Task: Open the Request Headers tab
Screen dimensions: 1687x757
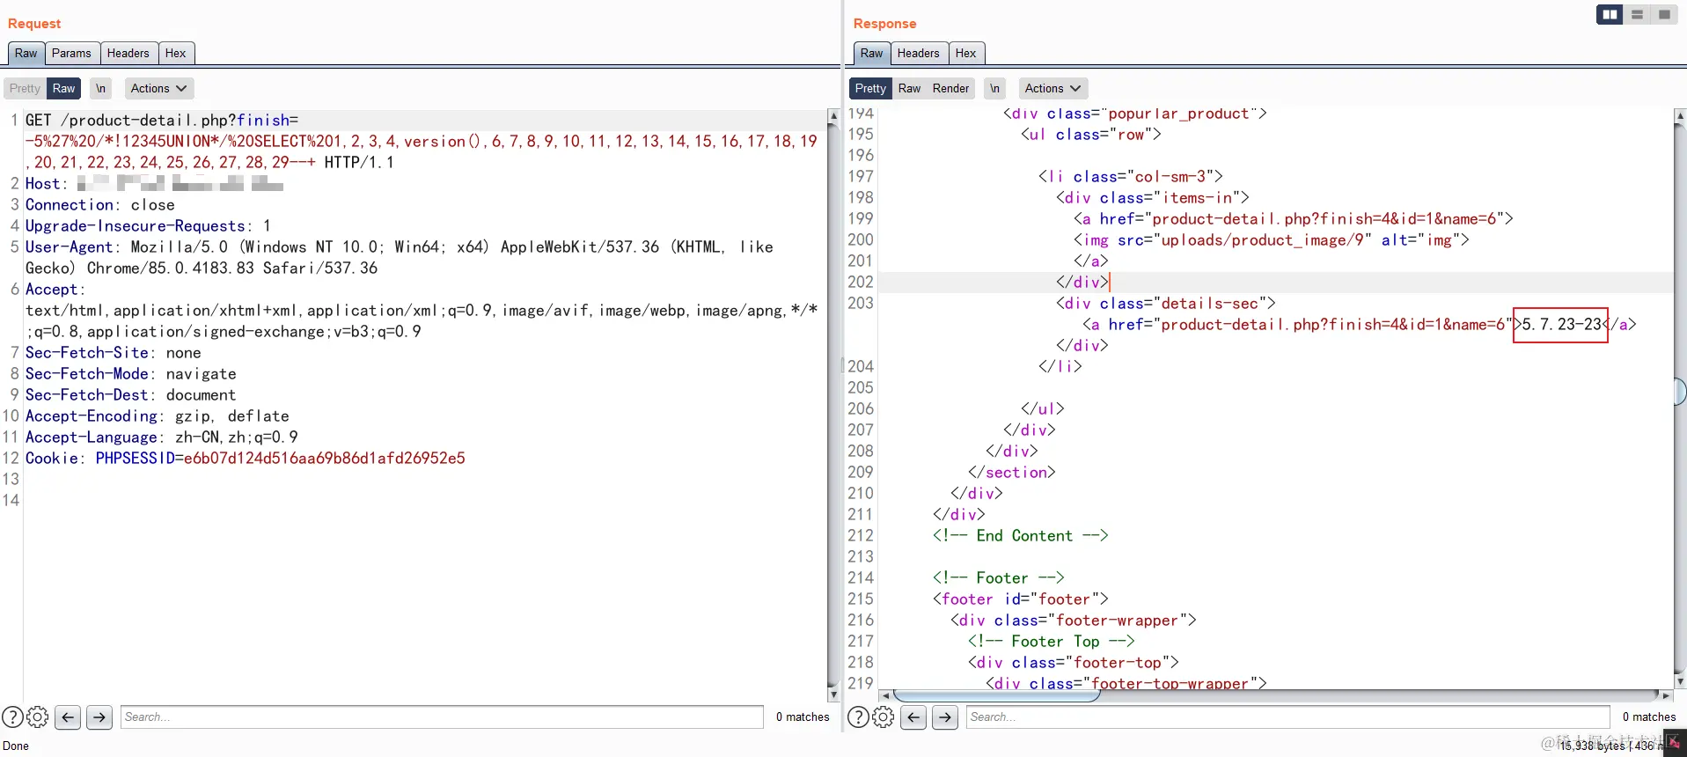Action: click(x=128, y=53)
